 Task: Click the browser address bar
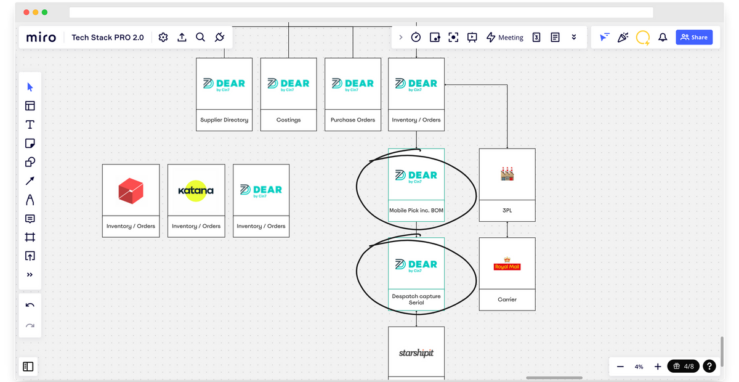tap(361, 12)
